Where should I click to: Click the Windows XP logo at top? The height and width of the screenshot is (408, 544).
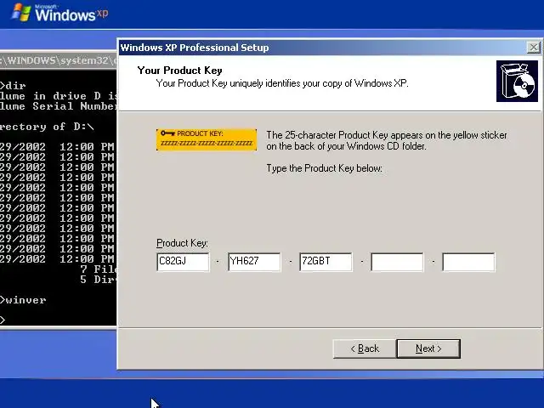(x=59, y=14)
